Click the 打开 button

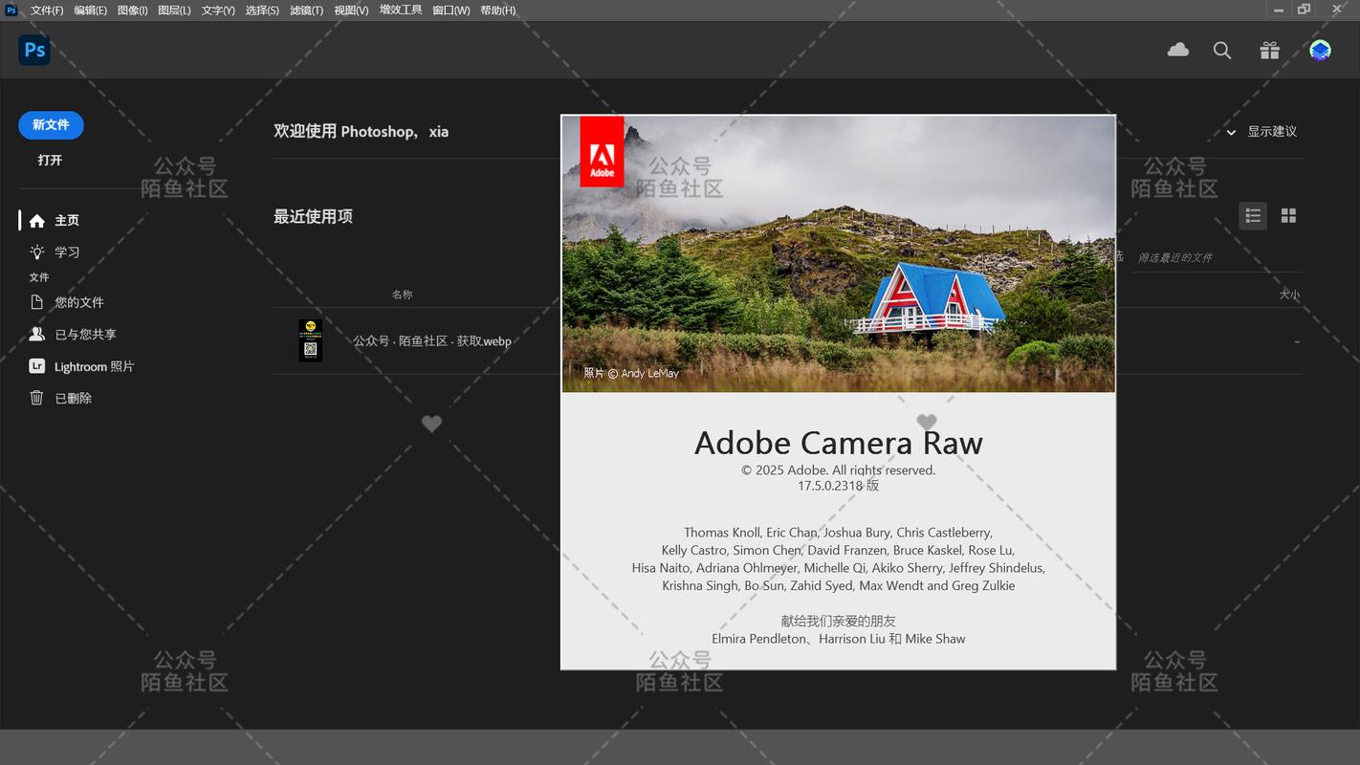(50, 161)
